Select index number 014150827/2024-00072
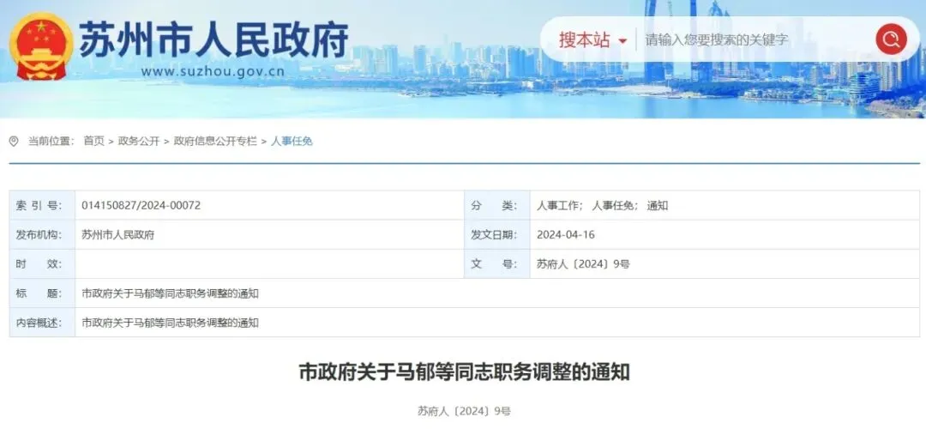This screenshot has height=435, width=926. (141, 206)
